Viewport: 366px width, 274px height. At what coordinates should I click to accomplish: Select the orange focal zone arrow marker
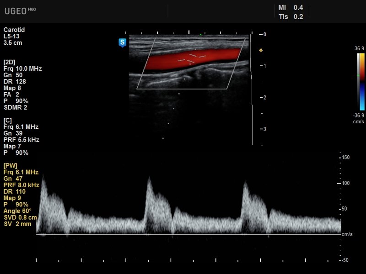coord(261,50)
